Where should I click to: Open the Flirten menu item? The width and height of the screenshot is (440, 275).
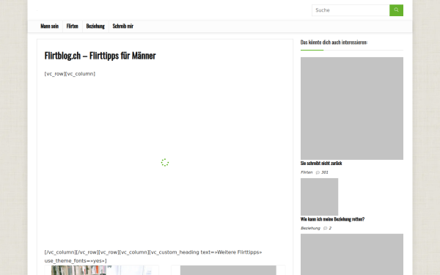tap(73, 26)
